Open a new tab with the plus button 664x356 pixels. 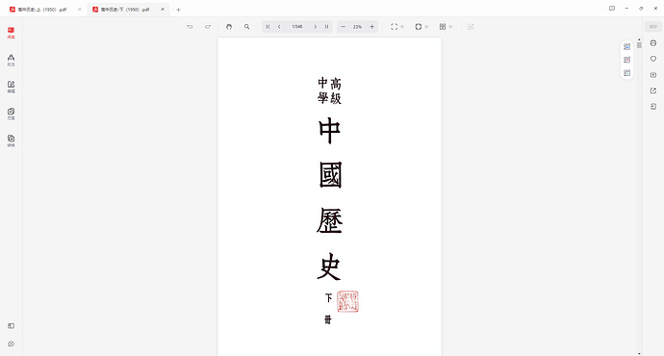coord(178,10)
